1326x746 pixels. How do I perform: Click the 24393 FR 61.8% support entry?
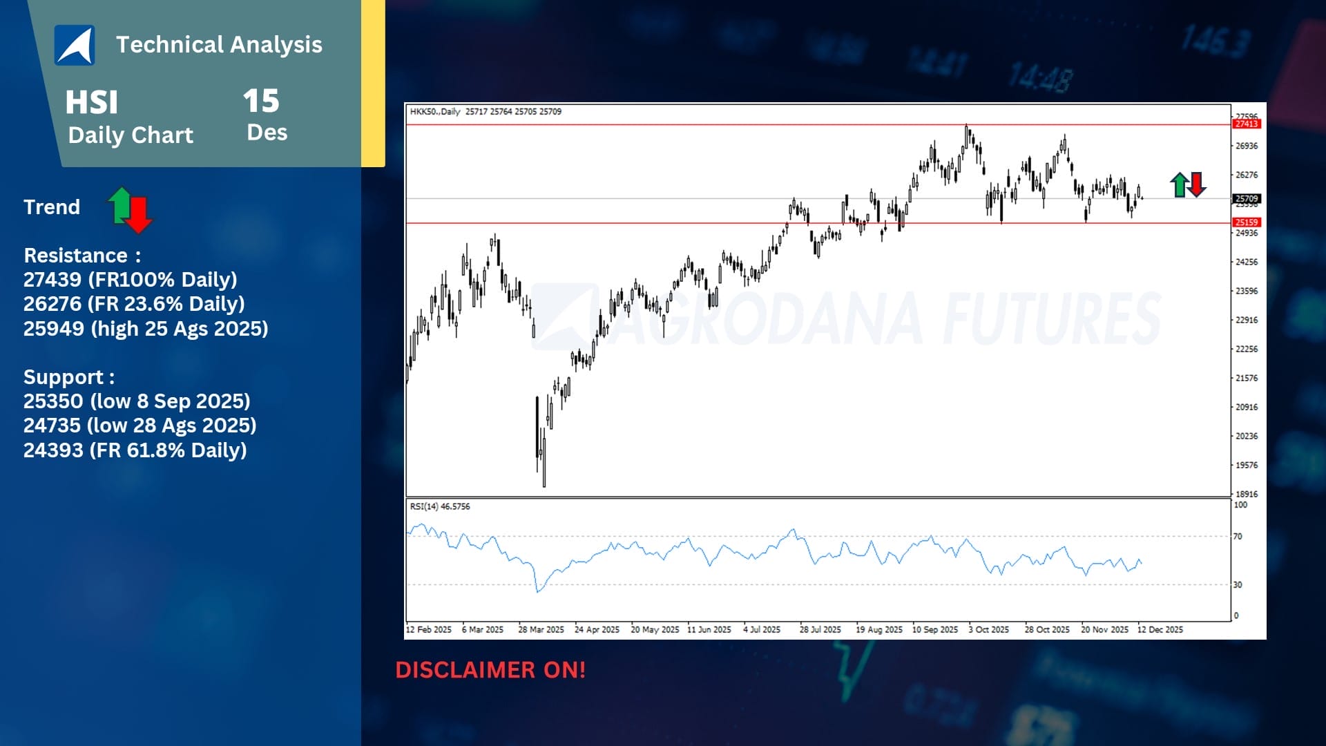click(135, 450)
